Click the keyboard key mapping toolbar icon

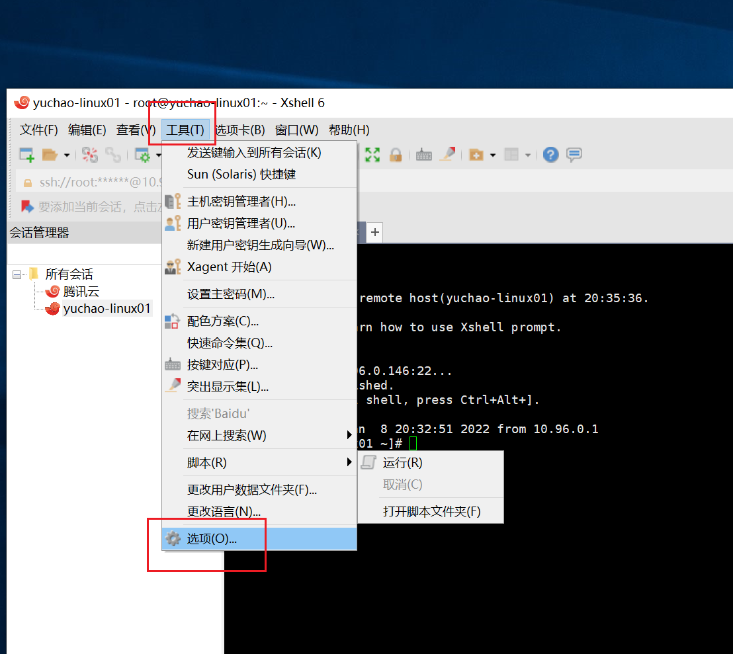(x=424, y=155)
